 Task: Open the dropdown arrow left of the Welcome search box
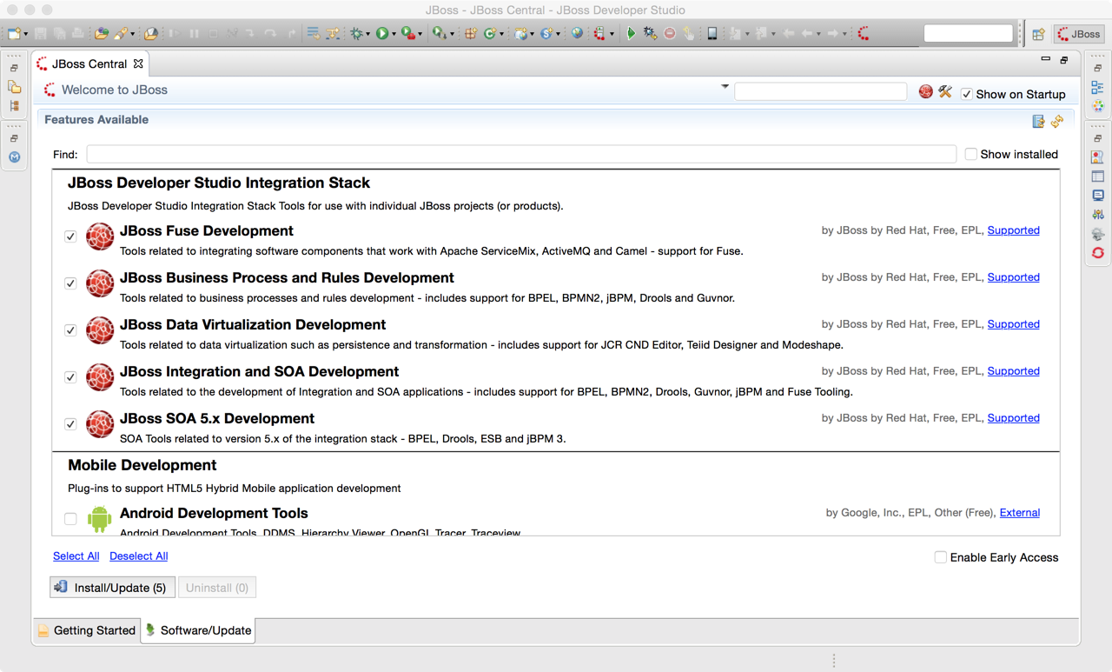tap(725, 87)
